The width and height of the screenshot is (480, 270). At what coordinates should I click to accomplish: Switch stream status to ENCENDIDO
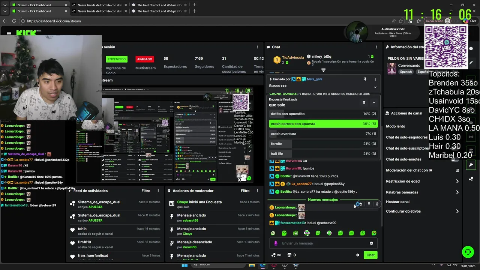pyautogui.click(x=117, y=59)
